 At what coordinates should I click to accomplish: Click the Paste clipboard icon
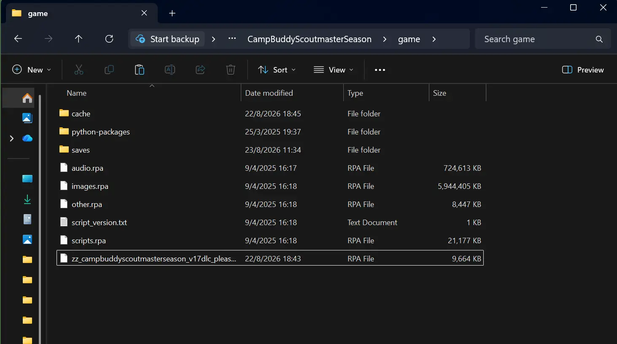point(140,70)
